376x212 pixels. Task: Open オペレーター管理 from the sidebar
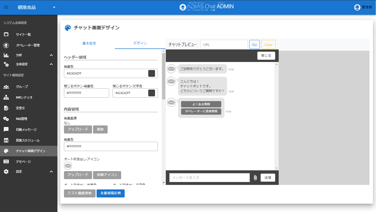[x=28, y=45]
